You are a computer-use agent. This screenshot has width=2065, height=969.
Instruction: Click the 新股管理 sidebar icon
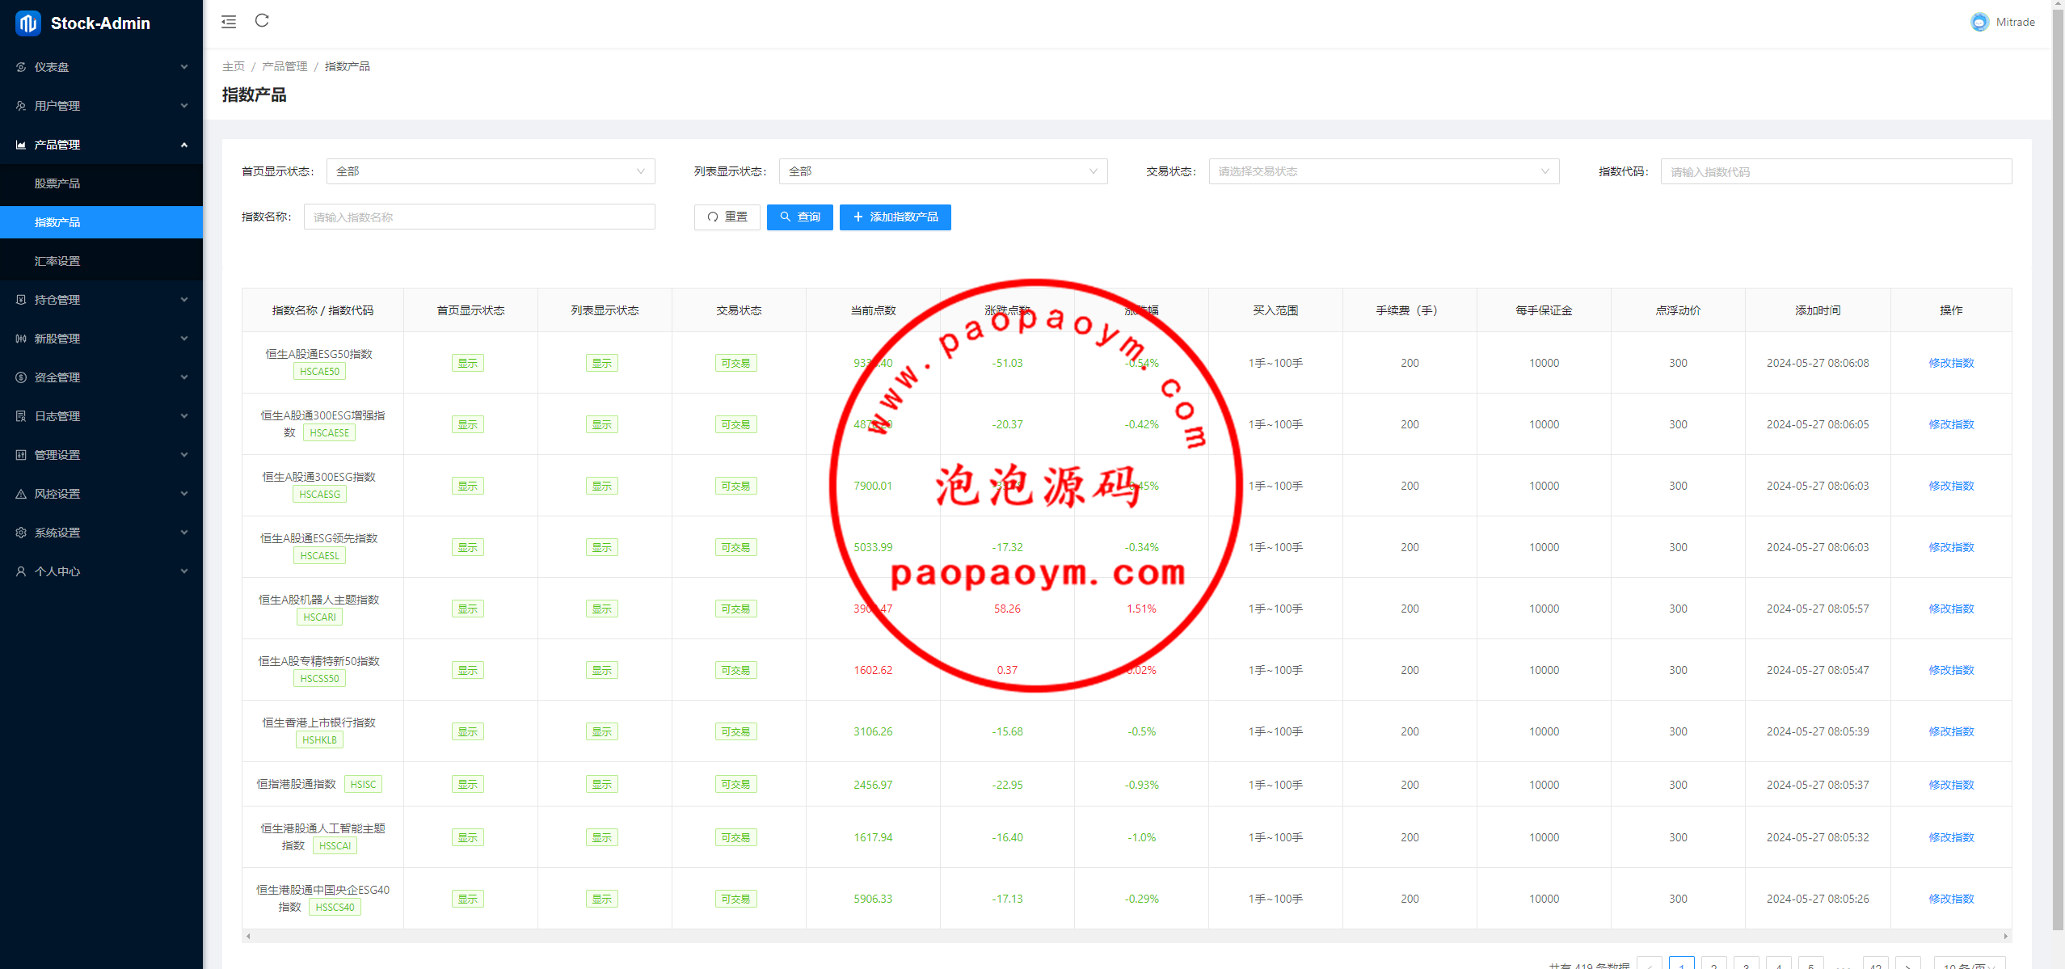click(21, 339)
